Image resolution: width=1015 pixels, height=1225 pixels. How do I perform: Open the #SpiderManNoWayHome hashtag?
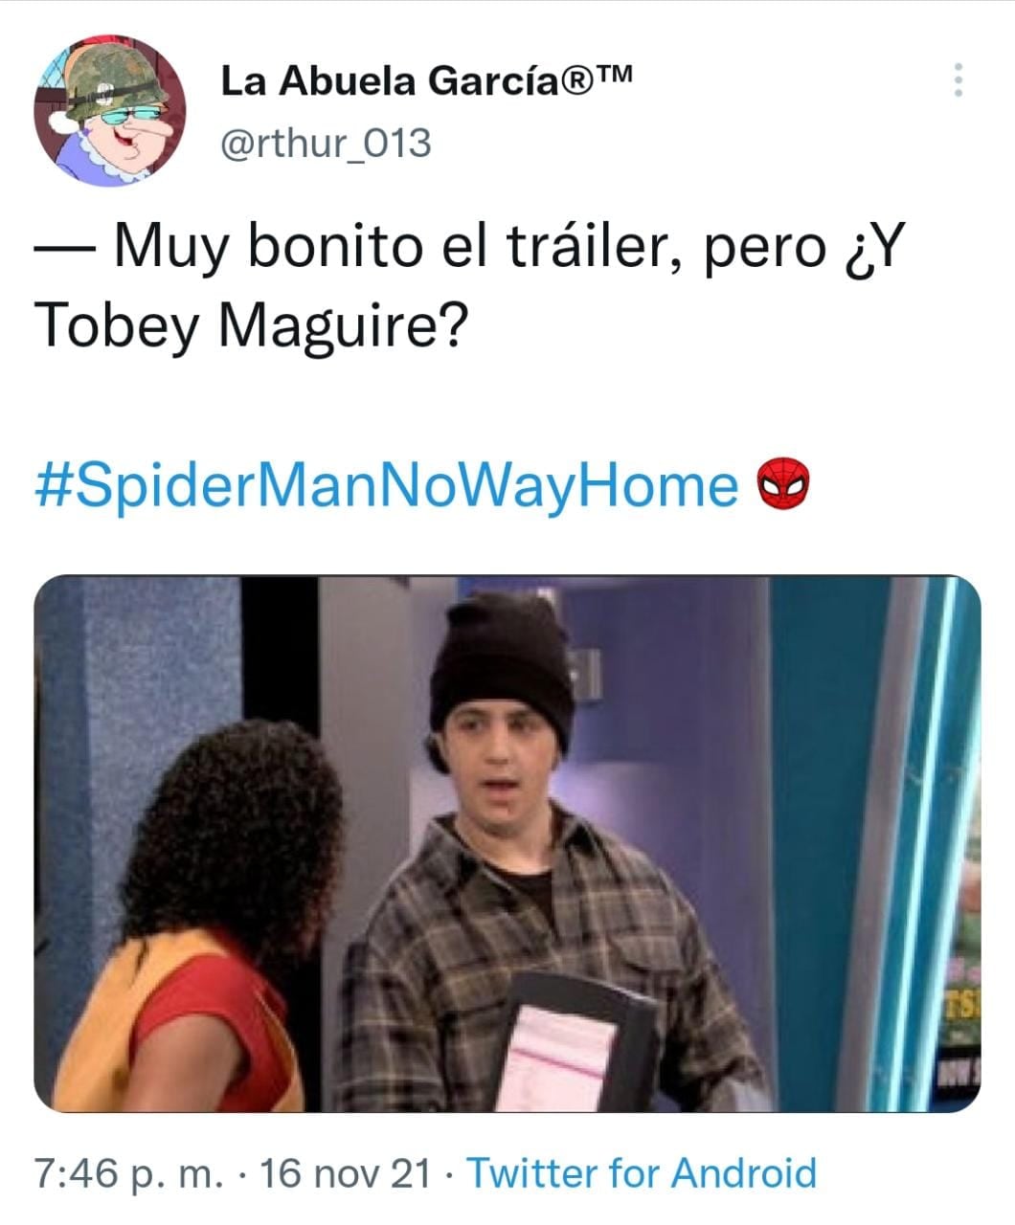click(x=387, y=485)
